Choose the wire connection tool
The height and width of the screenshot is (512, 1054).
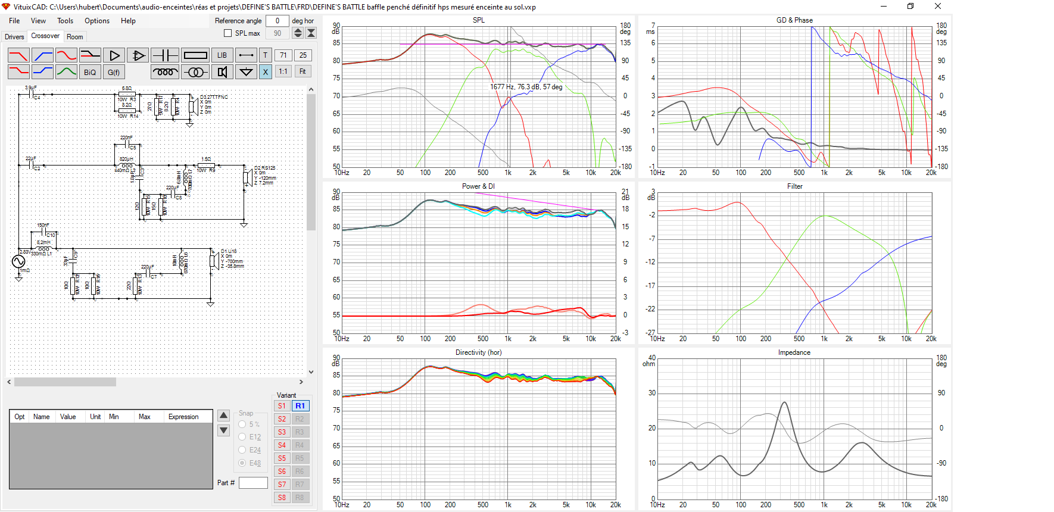(245, 55)
